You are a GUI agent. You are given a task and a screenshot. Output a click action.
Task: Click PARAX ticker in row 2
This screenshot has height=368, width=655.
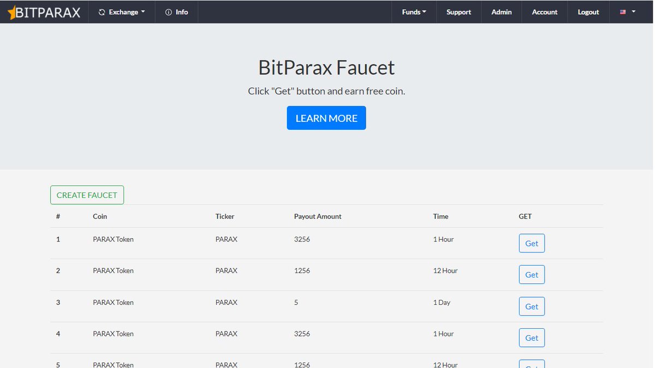[x=227, y=271]
